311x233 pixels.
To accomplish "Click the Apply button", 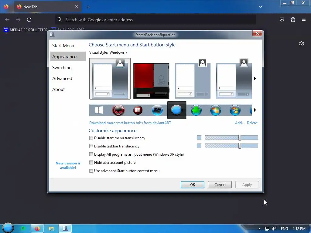I will click(x=247, y=185).
